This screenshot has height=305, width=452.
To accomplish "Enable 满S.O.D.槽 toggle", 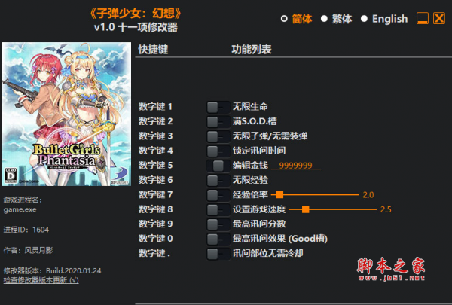I will point(218,122).
